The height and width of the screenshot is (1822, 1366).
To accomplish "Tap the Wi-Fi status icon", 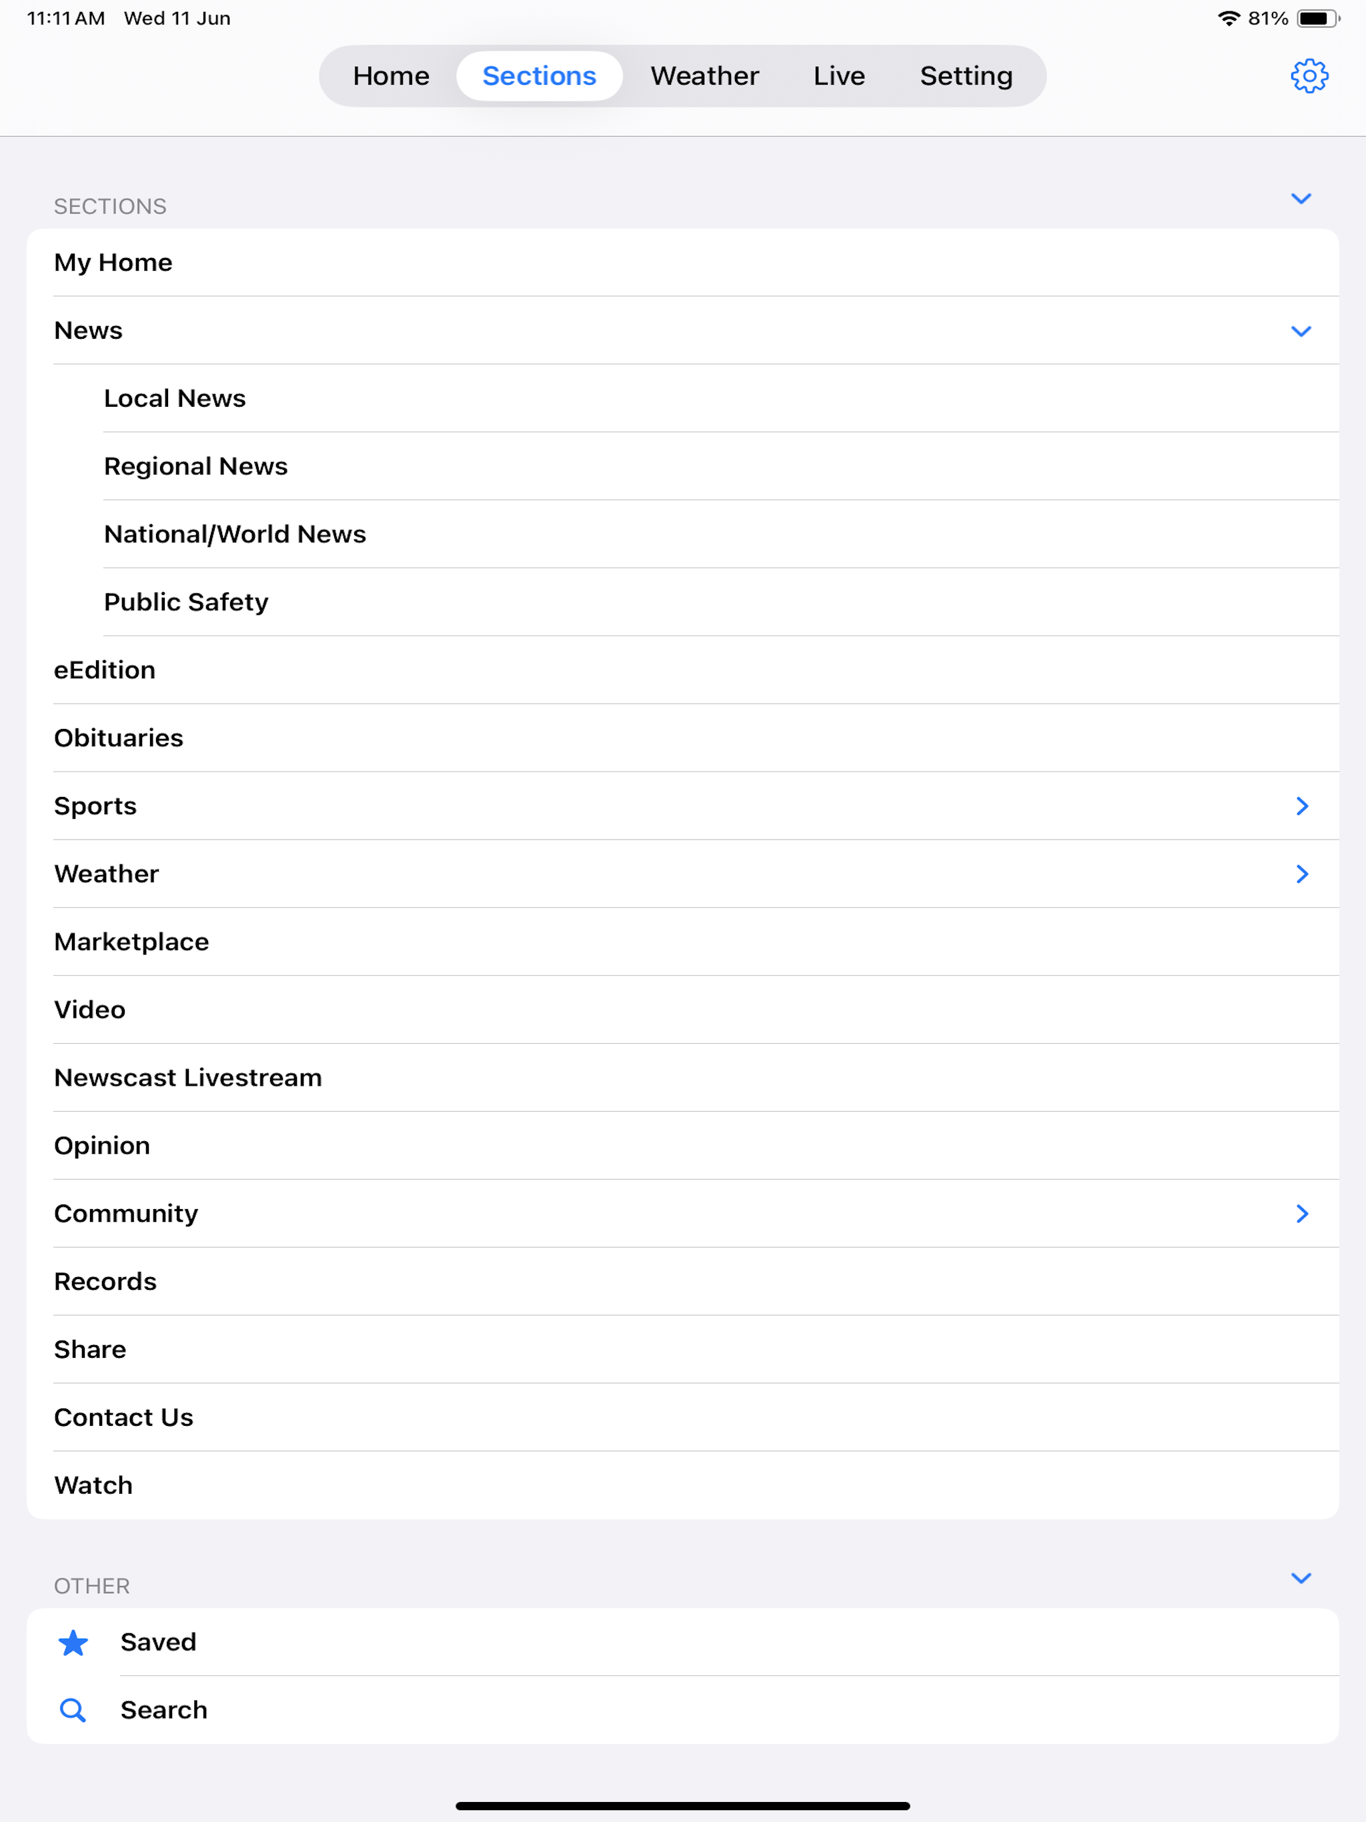I will (1229, 18).
